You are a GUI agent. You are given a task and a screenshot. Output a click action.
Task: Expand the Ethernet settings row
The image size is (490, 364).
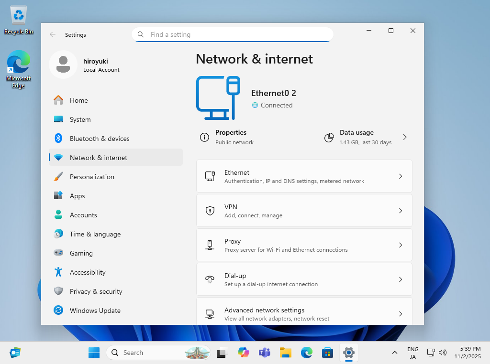pos(304,176)
